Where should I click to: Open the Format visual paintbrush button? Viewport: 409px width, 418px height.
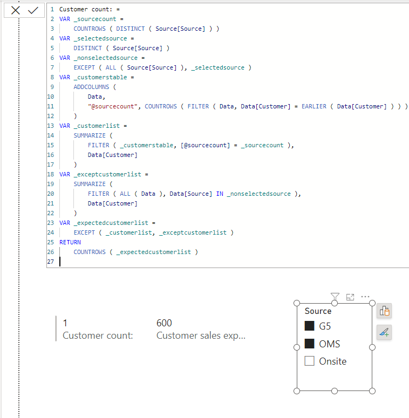tap(384, 332)
